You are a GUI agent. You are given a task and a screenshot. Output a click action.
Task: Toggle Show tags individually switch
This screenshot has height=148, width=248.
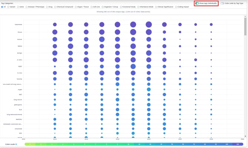point(197,3)
